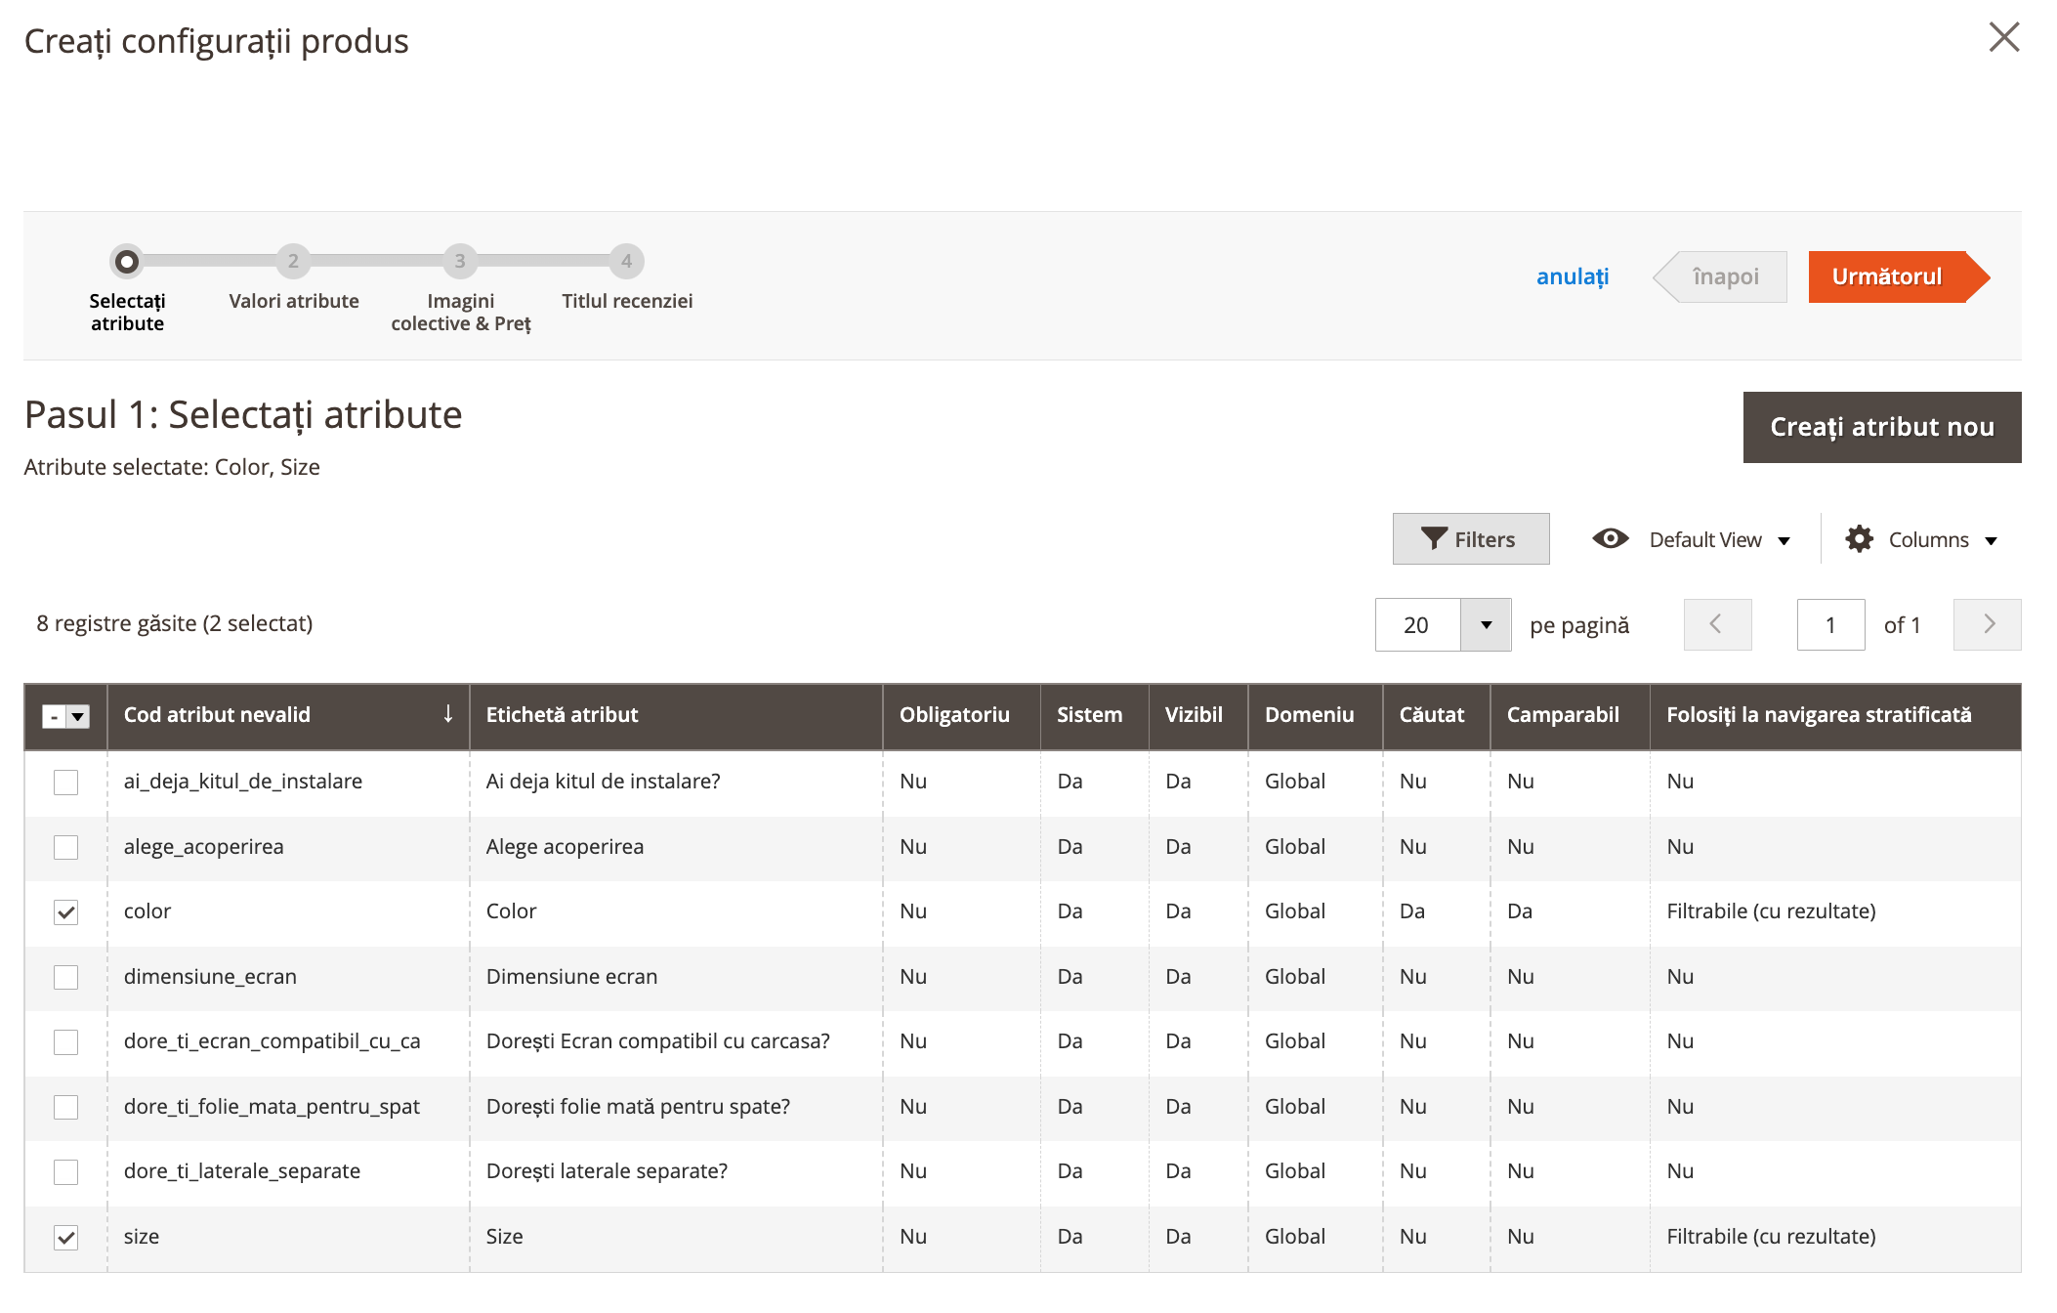
Task: Open the per-page count dropdown arrow
Action: [1486, 624]
